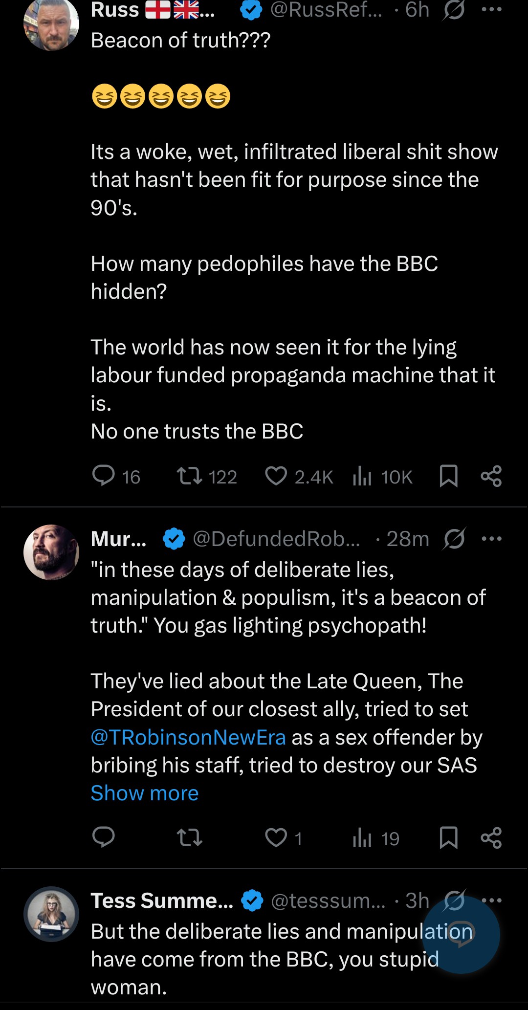The width and height of the screenshot is (528, 1010).
Task: Reply to the @DefundedRob post
Action: pyautogui.click(x=104, y=837)
